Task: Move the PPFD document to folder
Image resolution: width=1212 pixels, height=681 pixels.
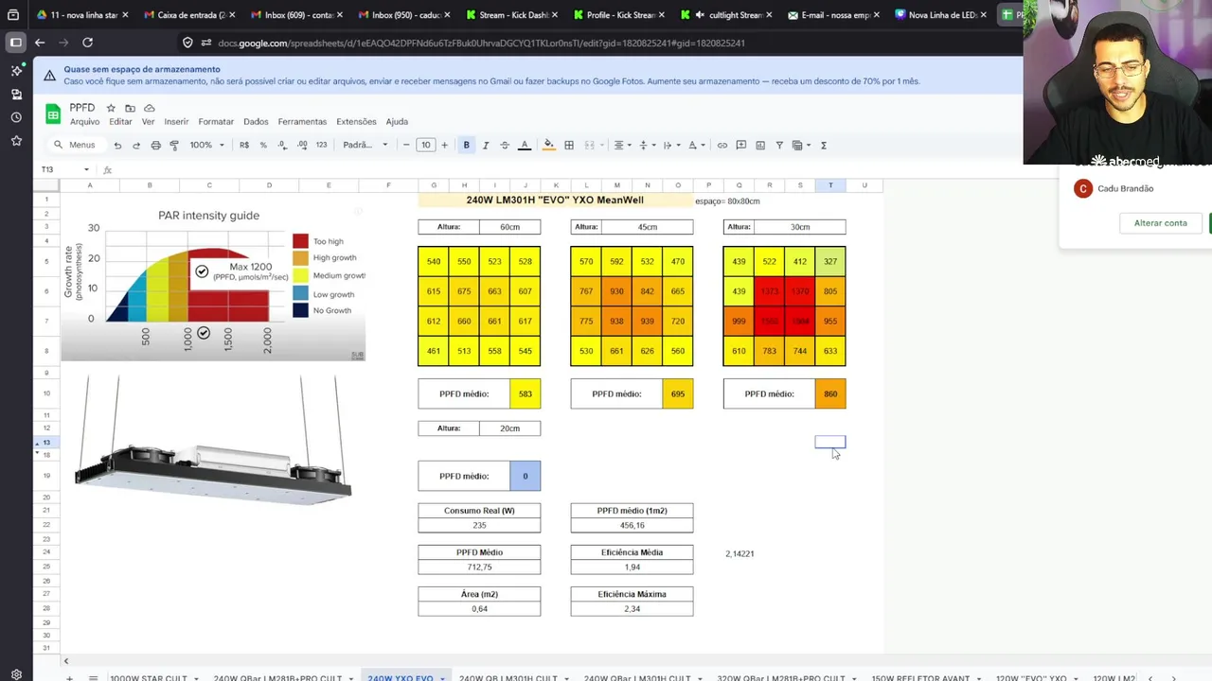Action: point(130,108)
